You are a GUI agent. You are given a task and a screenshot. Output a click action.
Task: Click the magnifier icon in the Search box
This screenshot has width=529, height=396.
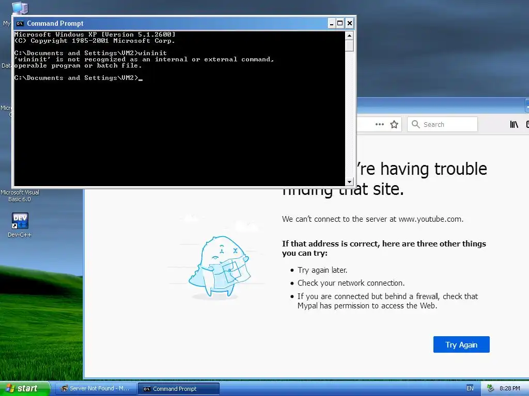(x=416, y=124)
